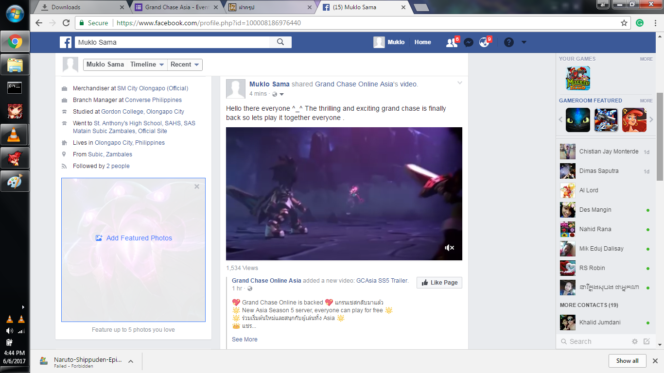This screenshot has height=373, width=664.
Task: Open the account settings dropdown arrow
Action: [524, 42]
